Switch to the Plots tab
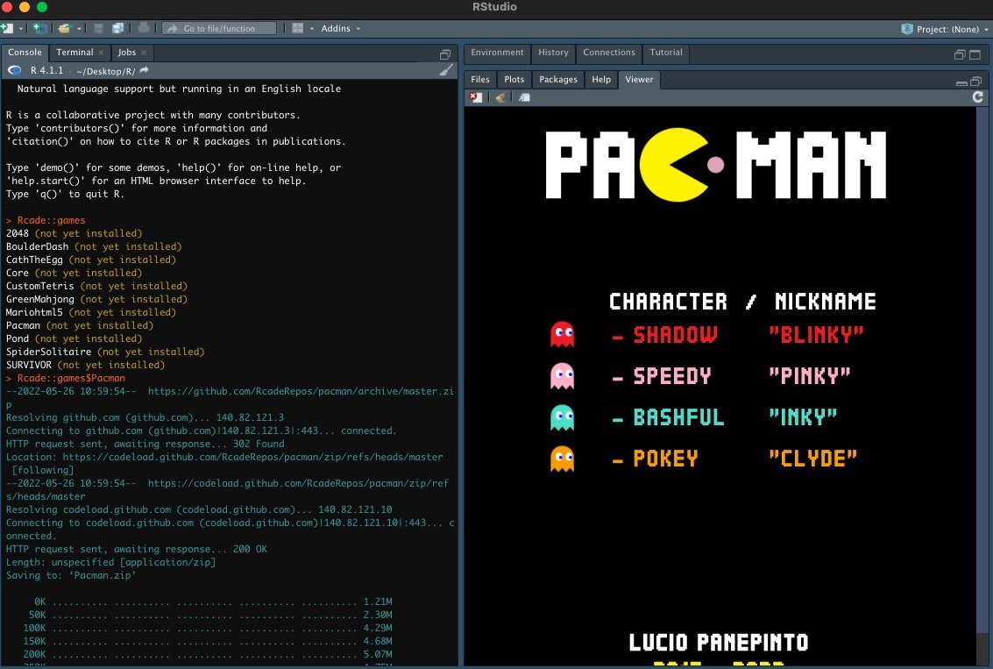 click(x=514, y=80)
